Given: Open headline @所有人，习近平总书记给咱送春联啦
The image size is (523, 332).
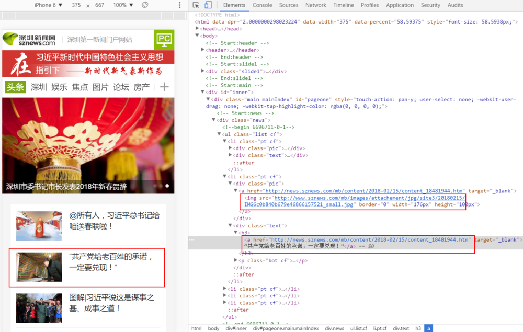Looking at the screenshot, I should tap(115, 221).
